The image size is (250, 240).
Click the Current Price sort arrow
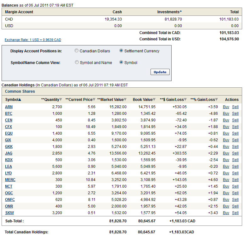tap(94, 100)
